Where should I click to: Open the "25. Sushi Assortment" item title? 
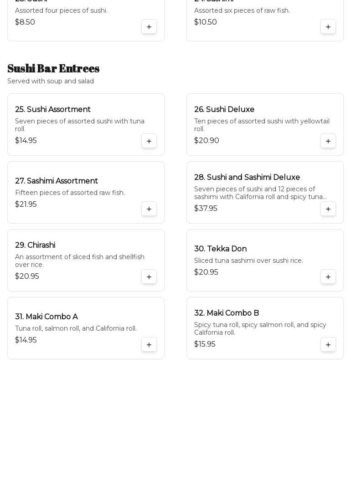(53, 110)
